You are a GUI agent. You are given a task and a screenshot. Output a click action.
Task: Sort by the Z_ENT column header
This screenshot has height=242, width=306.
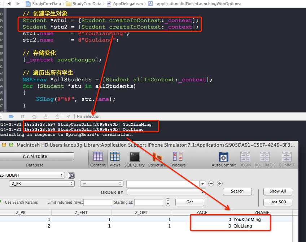[82, 212]
